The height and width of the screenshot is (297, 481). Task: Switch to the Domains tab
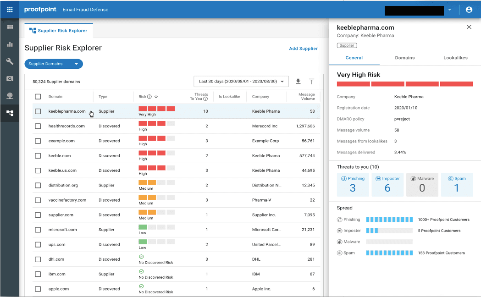[x=404, y=58]
